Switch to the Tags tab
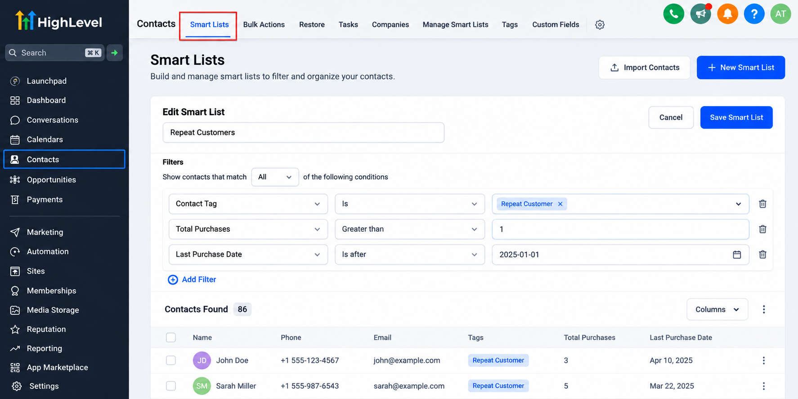798x399 pixels. [x=510, y=25]
